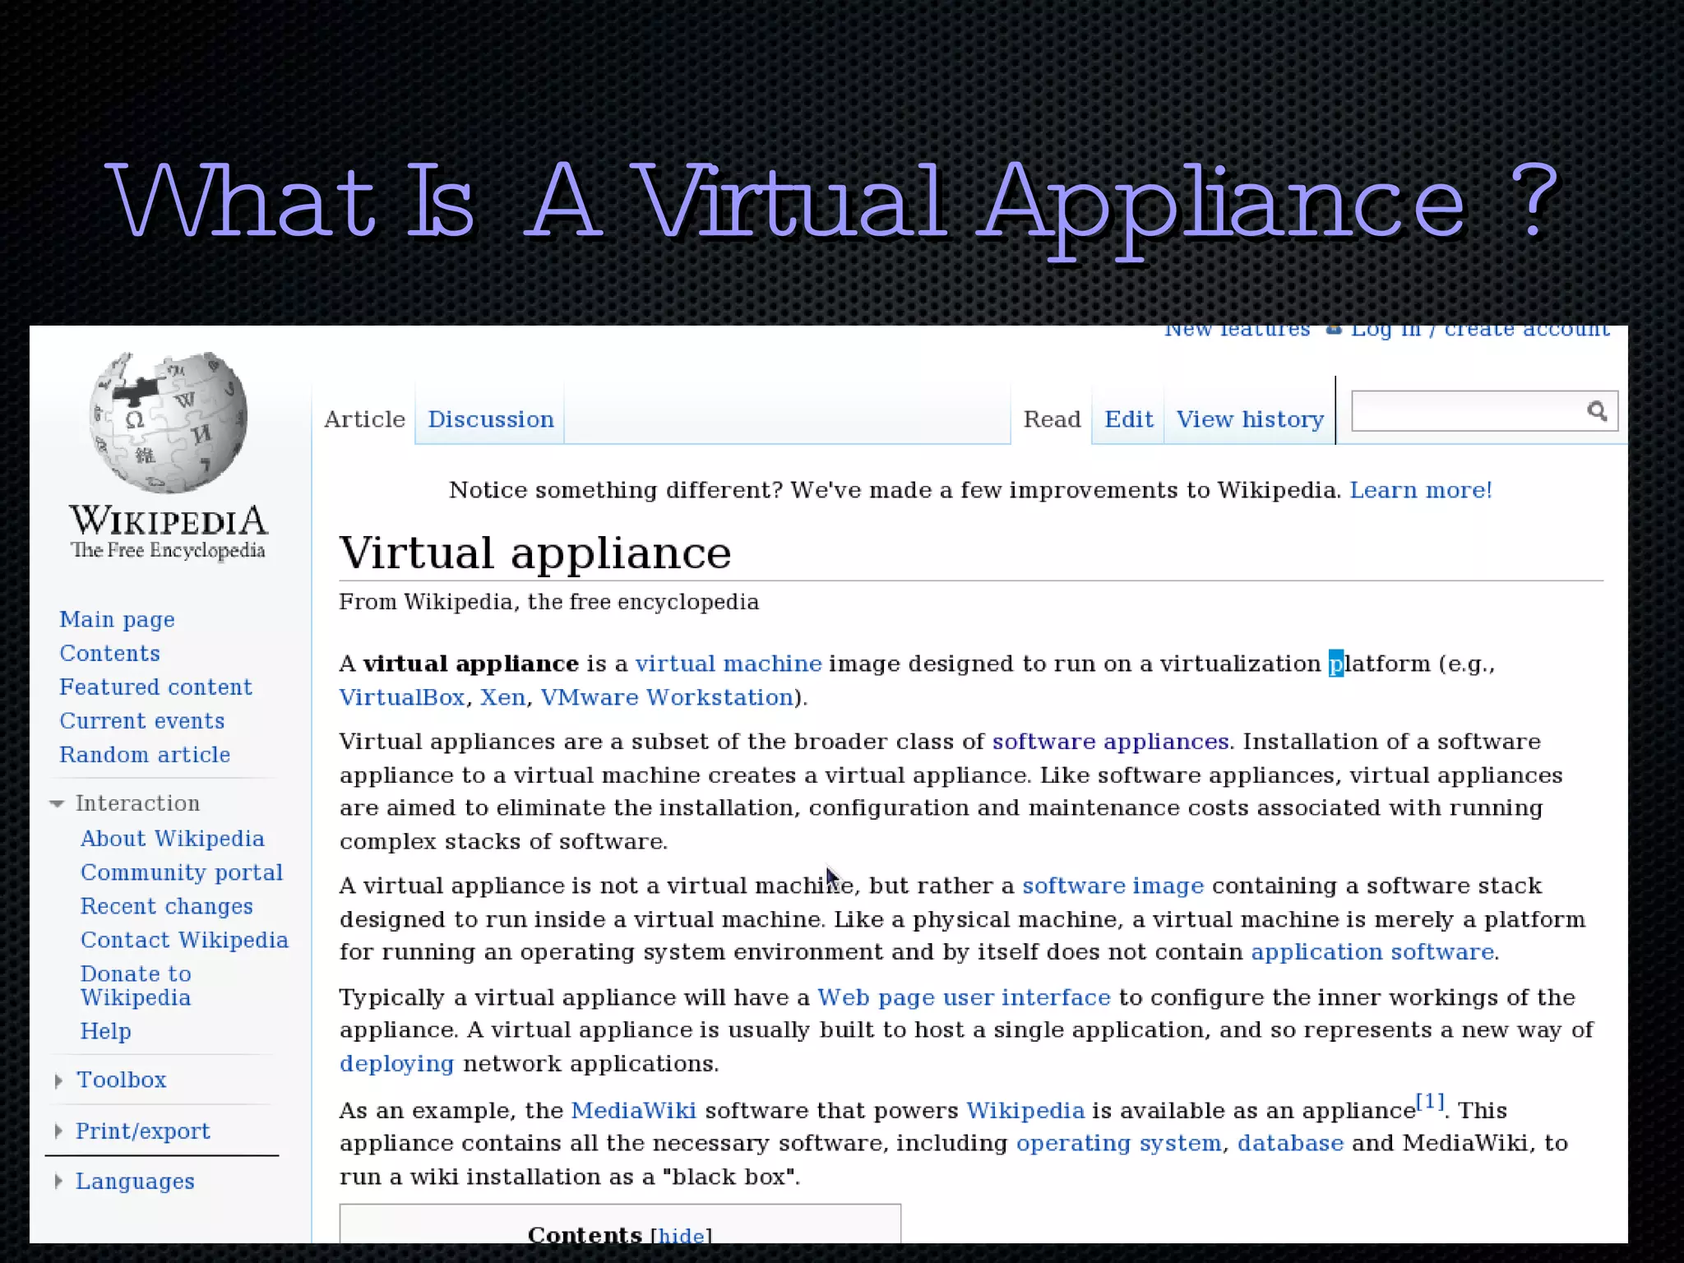The width and height of the screenshot is (1684, 1263).
Task: Select the Article tab
Action: 364,419
